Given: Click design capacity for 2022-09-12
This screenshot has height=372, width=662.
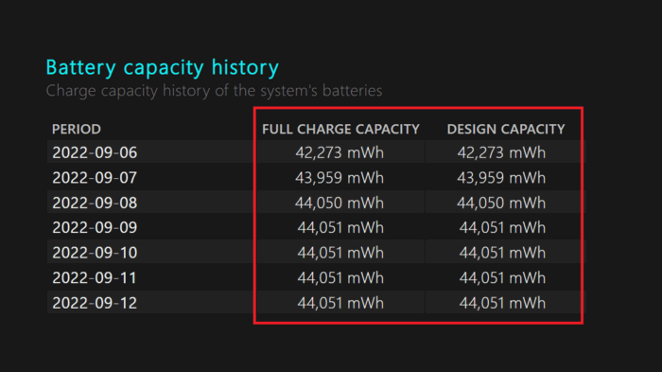Looking at the screenshot, I should pyautogui.click(x=502, y=303).
